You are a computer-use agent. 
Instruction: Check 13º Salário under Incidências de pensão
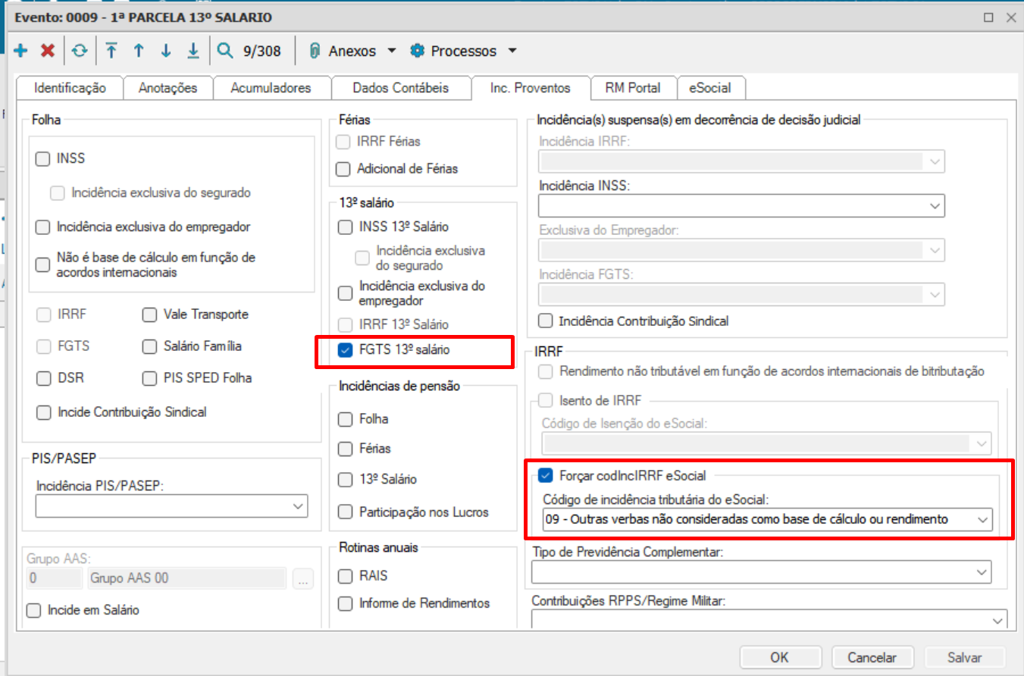pyautogui.click(x=346, y=480)
